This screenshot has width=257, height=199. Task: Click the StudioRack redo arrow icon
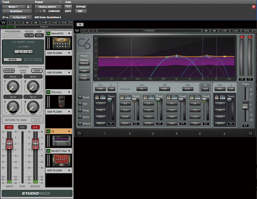[x=19, y=23]
